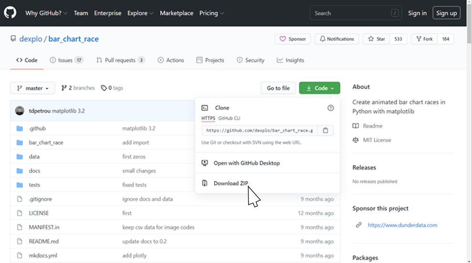Click the Notifications button
Viewport: 472px width, 263px height.
337,39
